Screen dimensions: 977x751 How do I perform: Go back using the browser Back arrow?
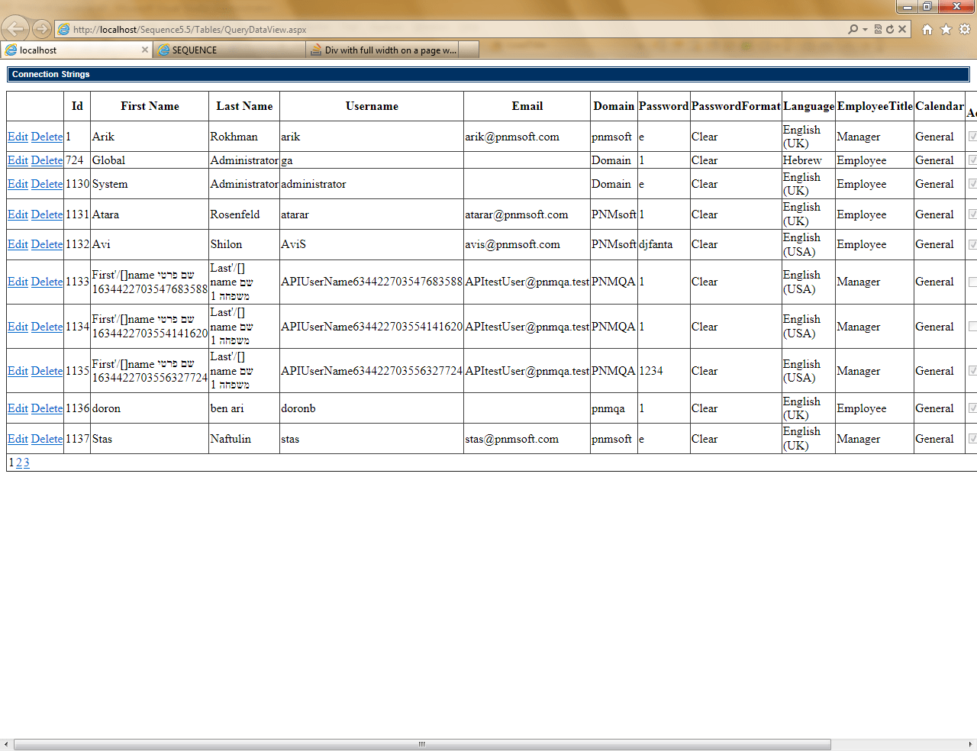click(x=15, y=29)
